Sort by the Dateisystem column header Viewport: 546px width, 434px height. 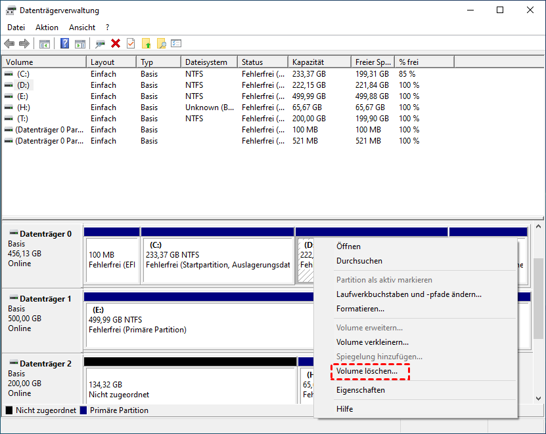point(210,62)
